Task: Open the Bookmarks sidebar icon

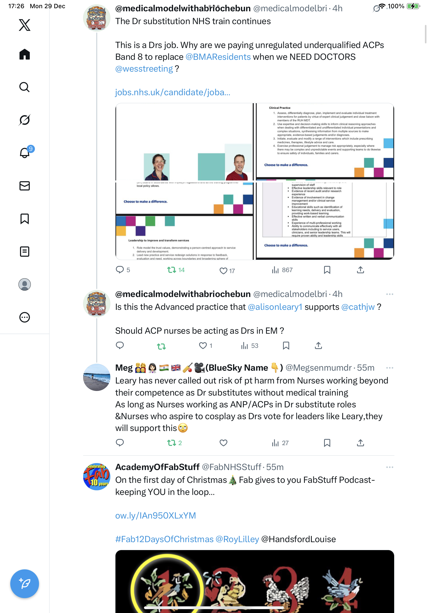Action: [x=25, y=219]
